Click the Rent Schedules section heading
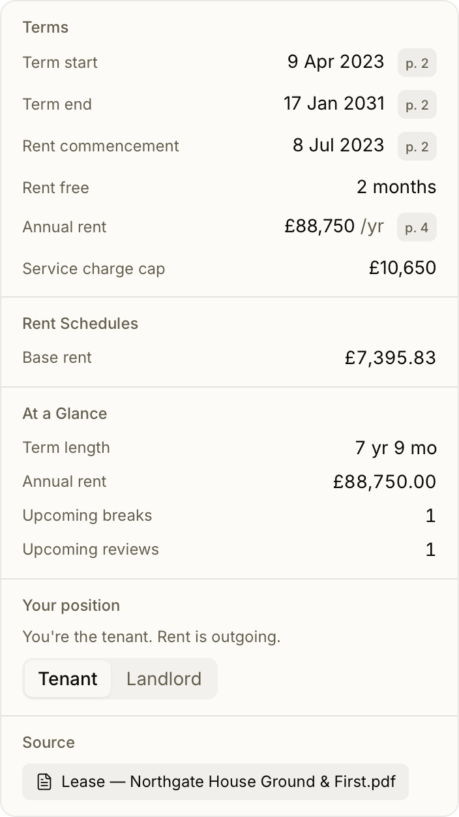This screenshot has height=817, width=459. click(80, 324)
